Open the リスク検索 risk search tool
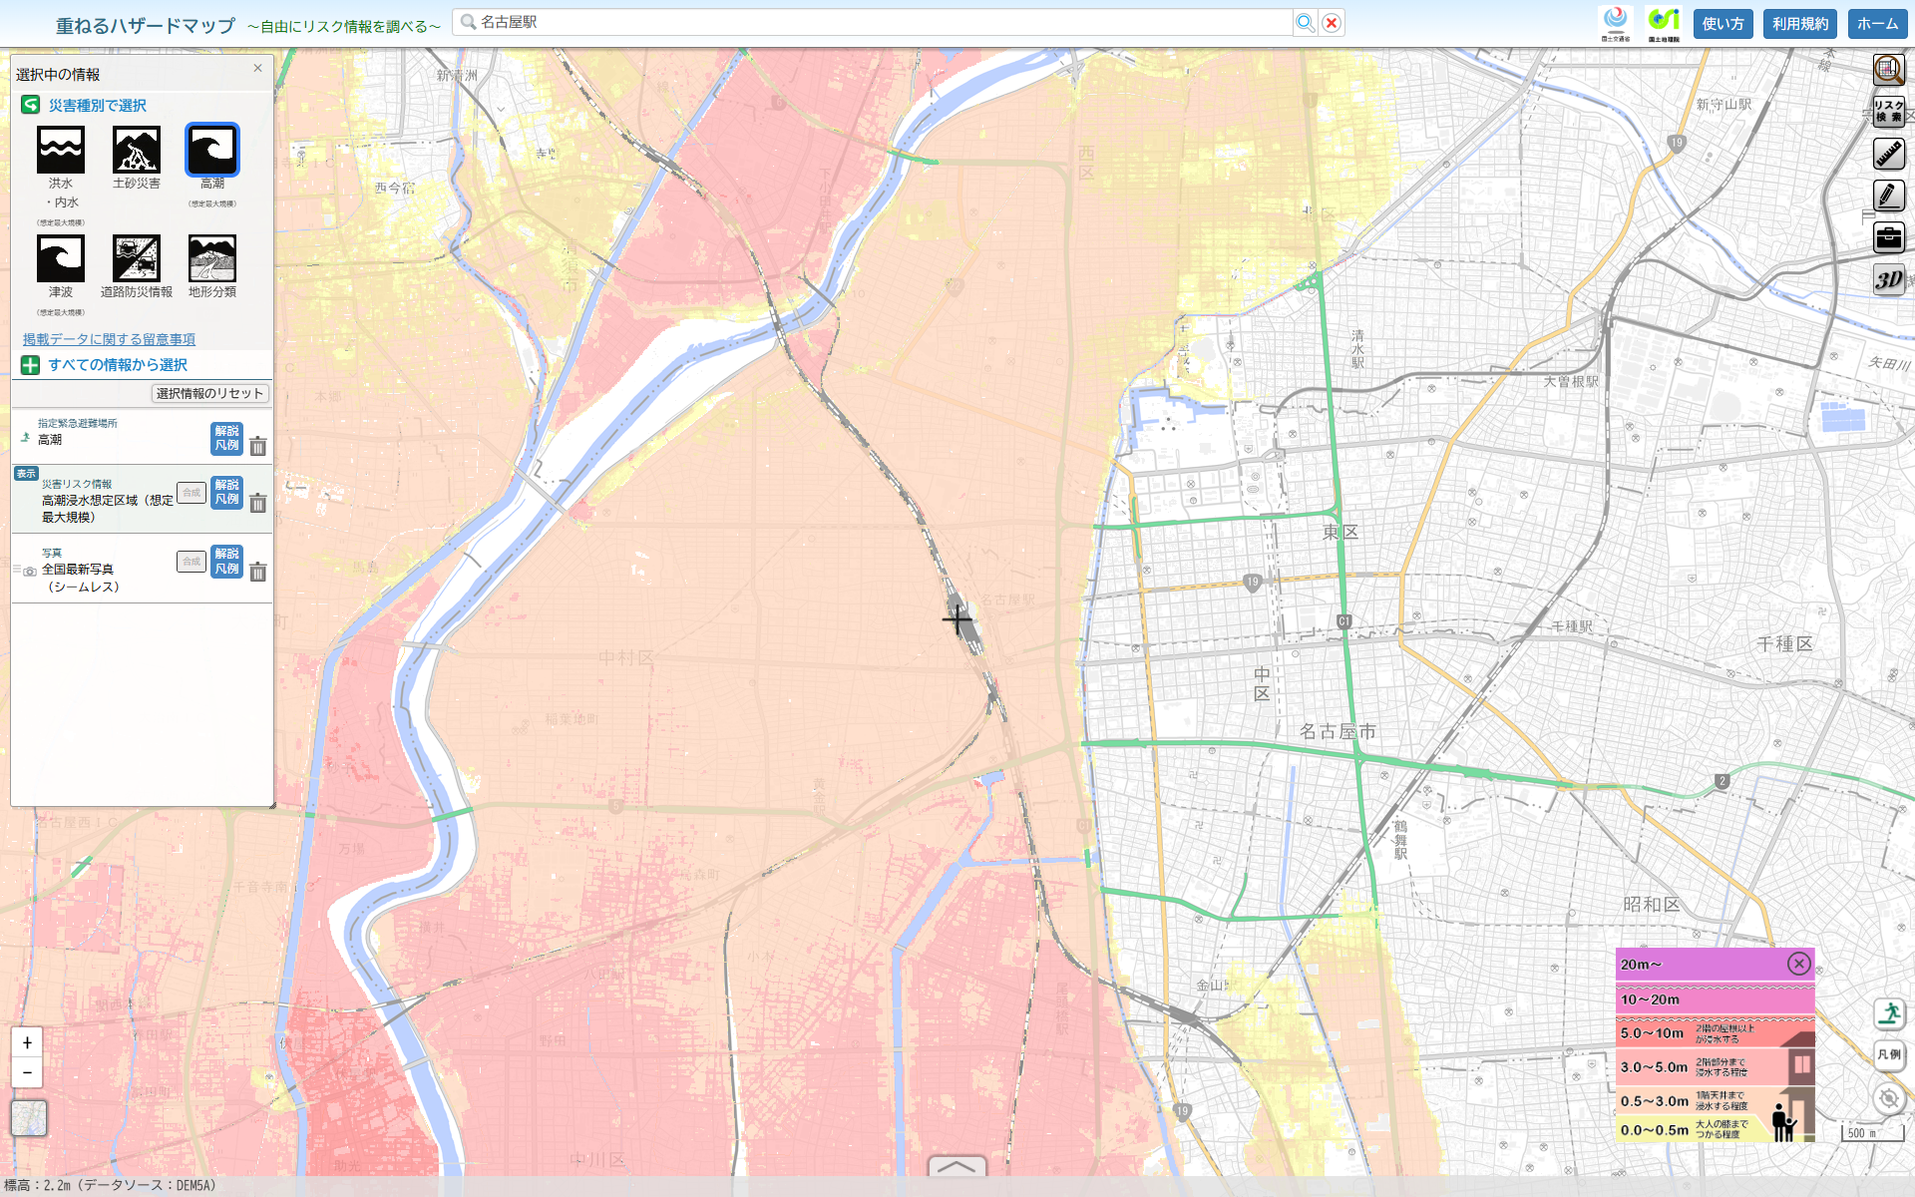 point(1888,111)
